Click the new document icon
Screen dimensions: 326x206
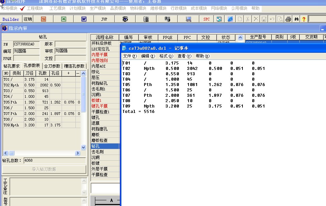coord(240,19)
